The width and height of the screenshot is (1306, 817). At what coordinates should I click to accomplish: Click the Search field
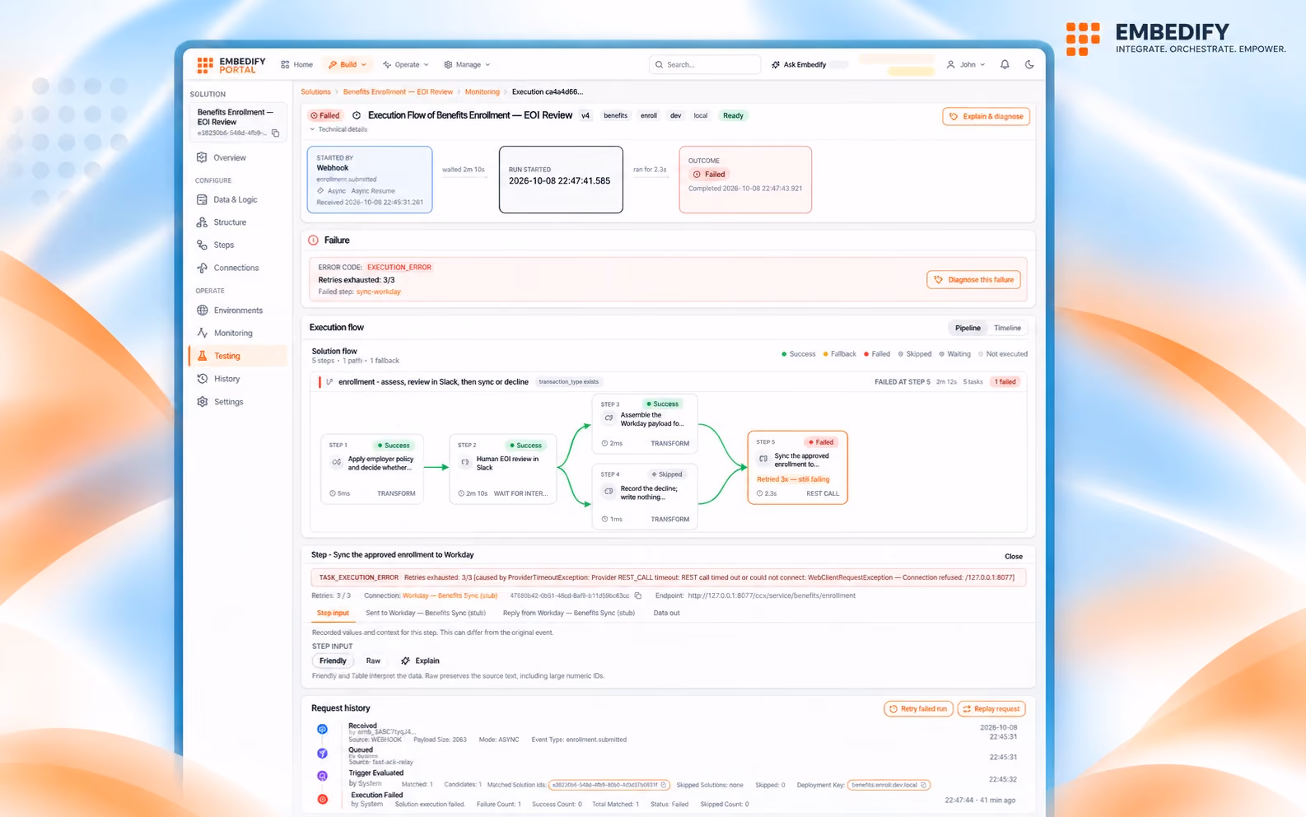click(x=705, y=64)
